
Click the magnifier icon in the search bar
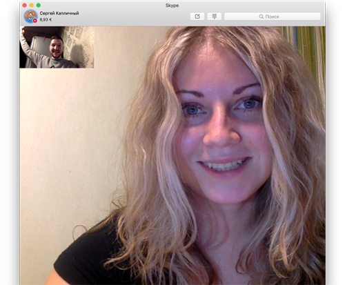coord(261,17)
